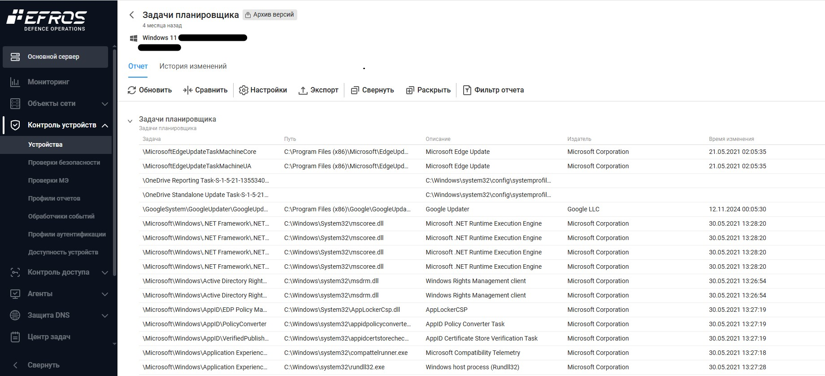Click the Сравнить compare icon
Viewport: 825px width, 376px height.
[x=187, y=90]
